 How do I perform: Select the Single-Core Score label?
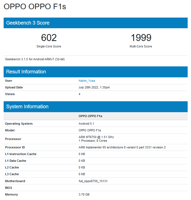coord(49,46)
